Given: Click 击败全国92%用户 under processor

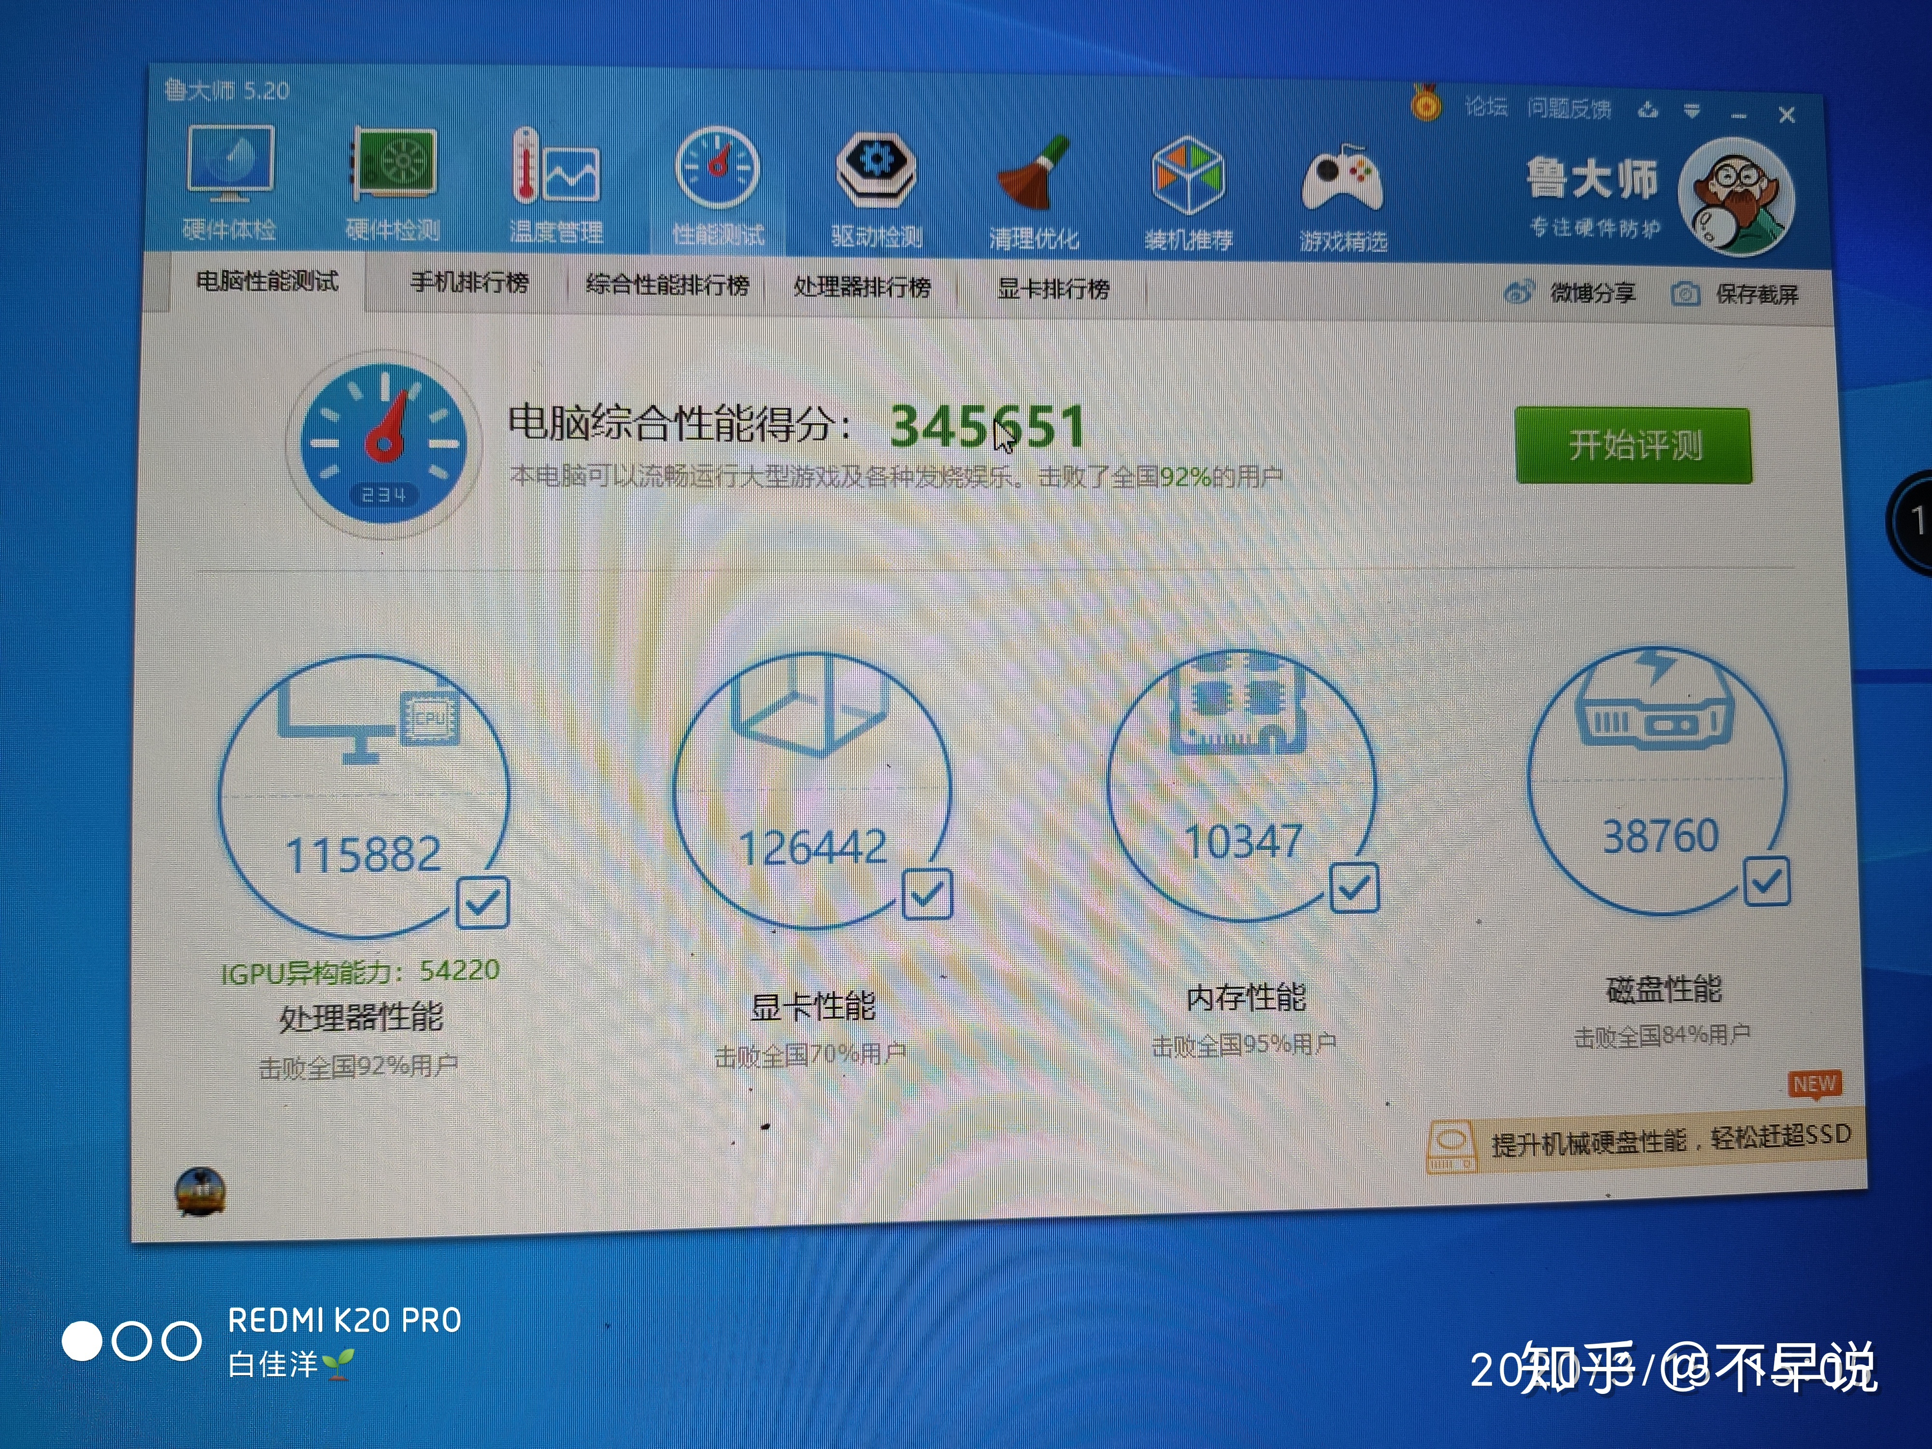Looking at the screenshot, I should point(358,1066).
